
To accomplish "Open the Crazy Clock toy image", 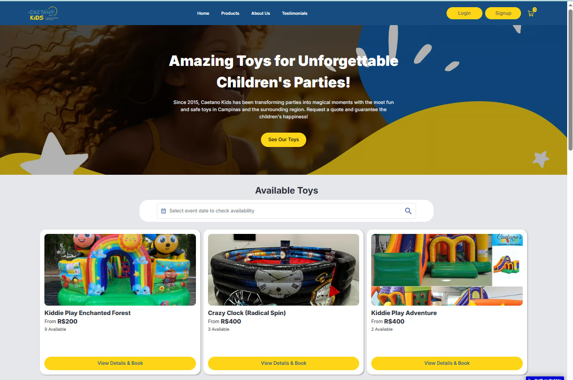I will tap(283, 270).
